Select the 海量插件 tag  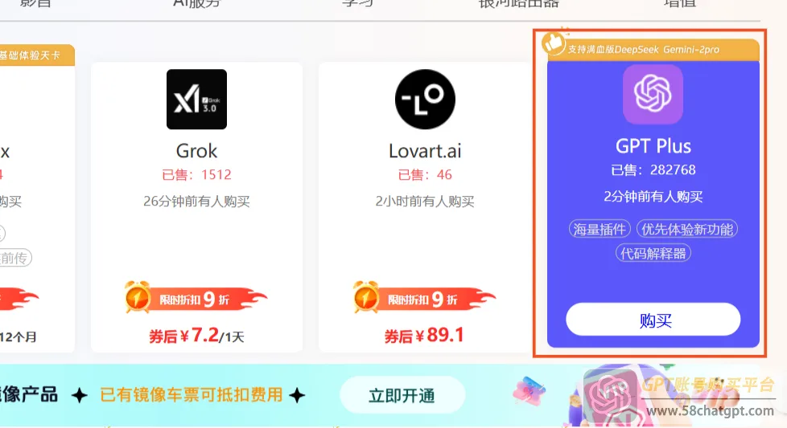coord(600,230)
